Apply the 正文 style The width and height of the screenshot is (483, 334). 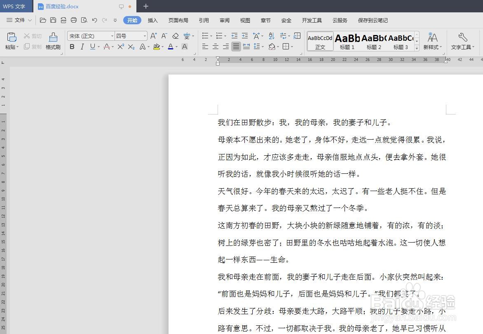[x=320, y=41]
